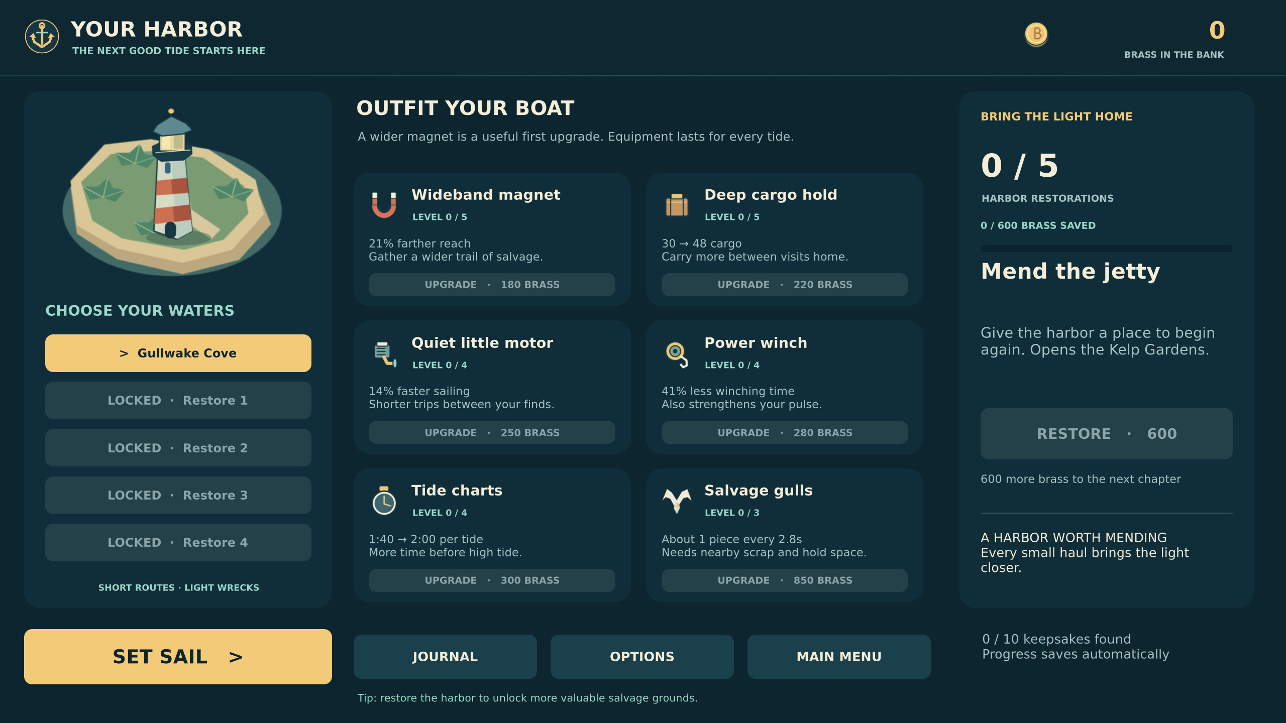Click the 41% less winching time stat

(728, 391)
